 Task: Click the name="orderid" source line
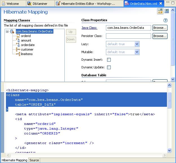[x=40, y=124]
